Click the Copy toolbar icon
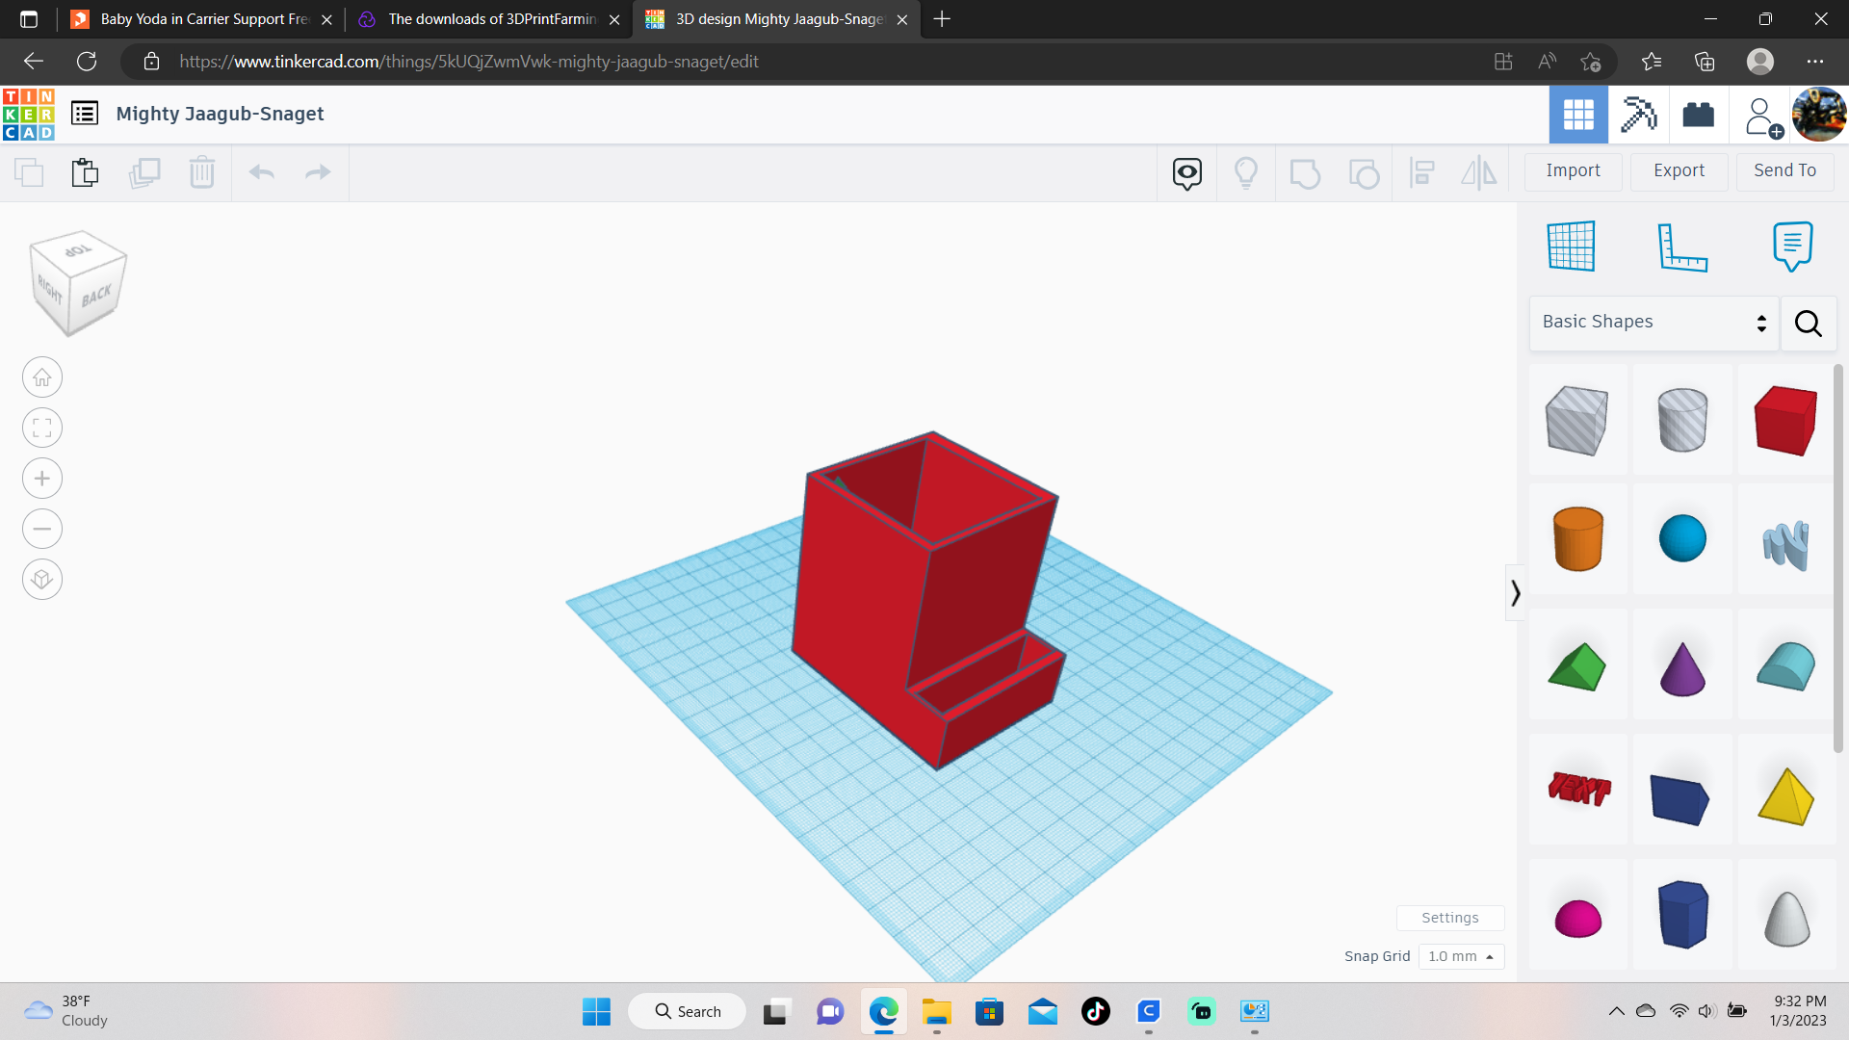 (x=29, y=172)
